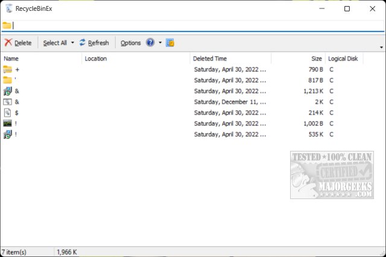Viewport: 386px width, 257px height.
Task: Click the 2 K size value
Action: (319, 102)
